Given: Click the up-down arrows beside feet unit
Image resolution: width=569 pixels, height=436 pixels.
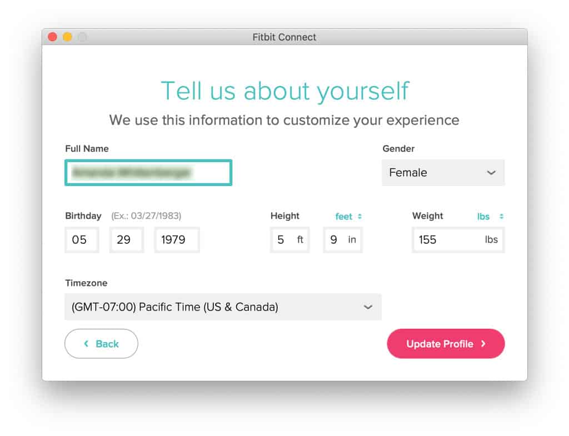Looking at the screenshot, I should (x=360, y=217).
